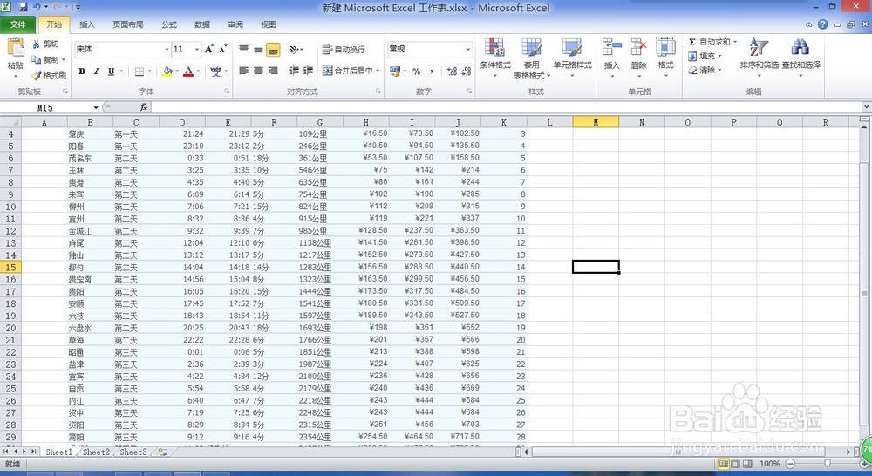
Task: Select column M header
Action: (x=596, y=122)
